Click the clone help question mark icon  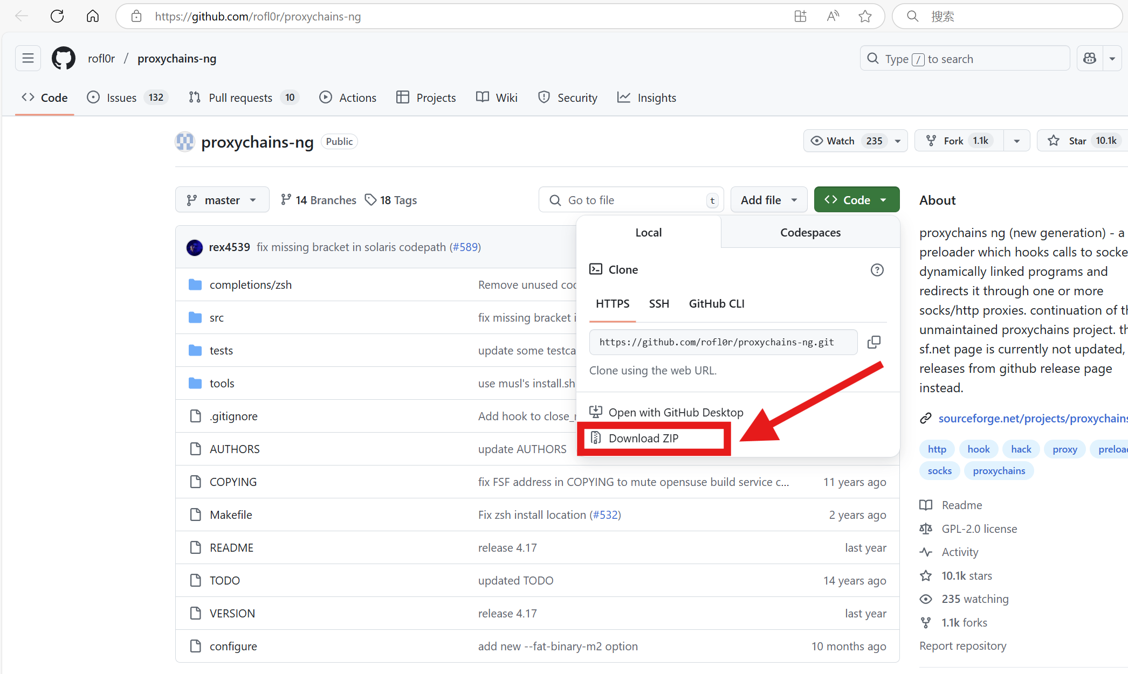coord(877,270)
